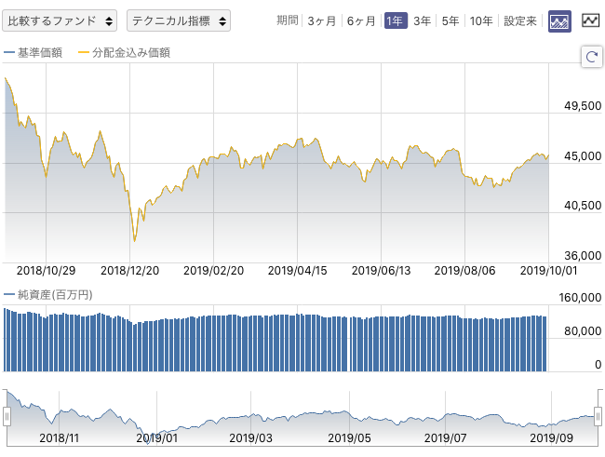Switch to line chart view icon
Screen dimensions: 605x457
pyautogui.click(x=591, y=20)
